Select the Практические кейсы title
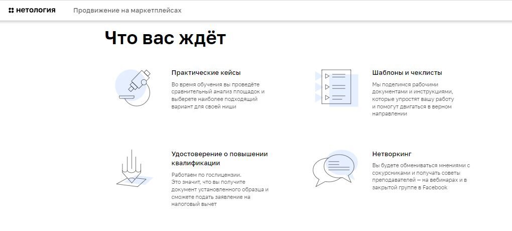Viewport: 512px width, 231px height. 206,72
